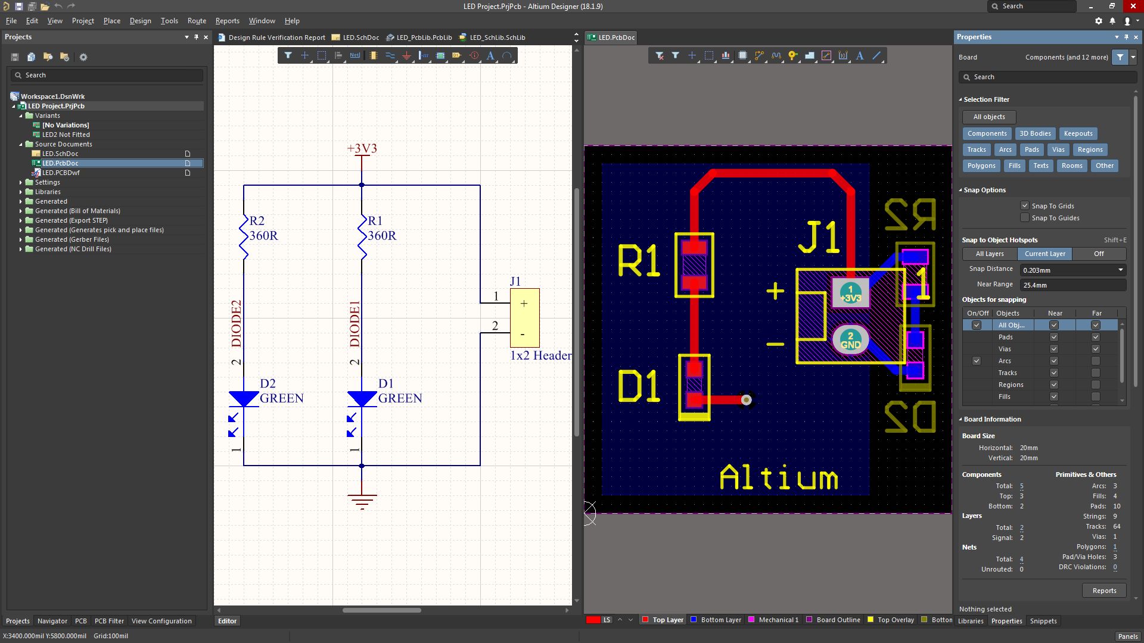Click Clear Filter icon in PCB toolbar
Screen dimensions: 1144x643
(x=660, y=55)
